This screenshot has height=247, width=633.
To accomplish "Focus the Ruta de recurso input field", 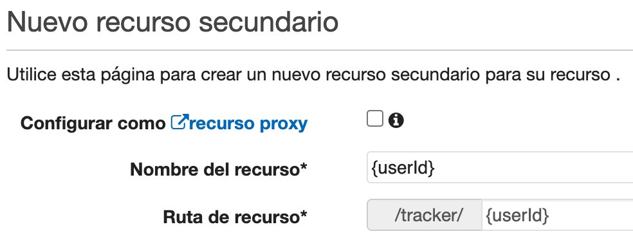I will coord(558,215).
